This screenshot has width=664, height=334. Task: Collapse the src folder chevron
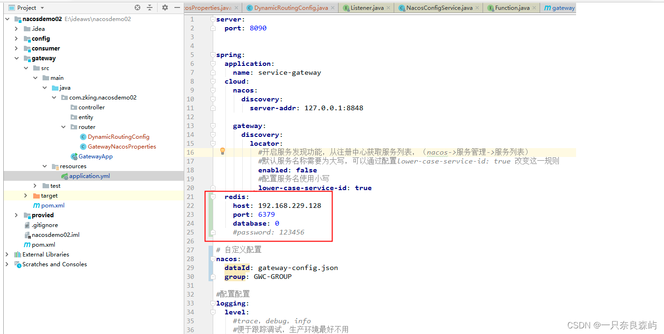coord(26,68)
